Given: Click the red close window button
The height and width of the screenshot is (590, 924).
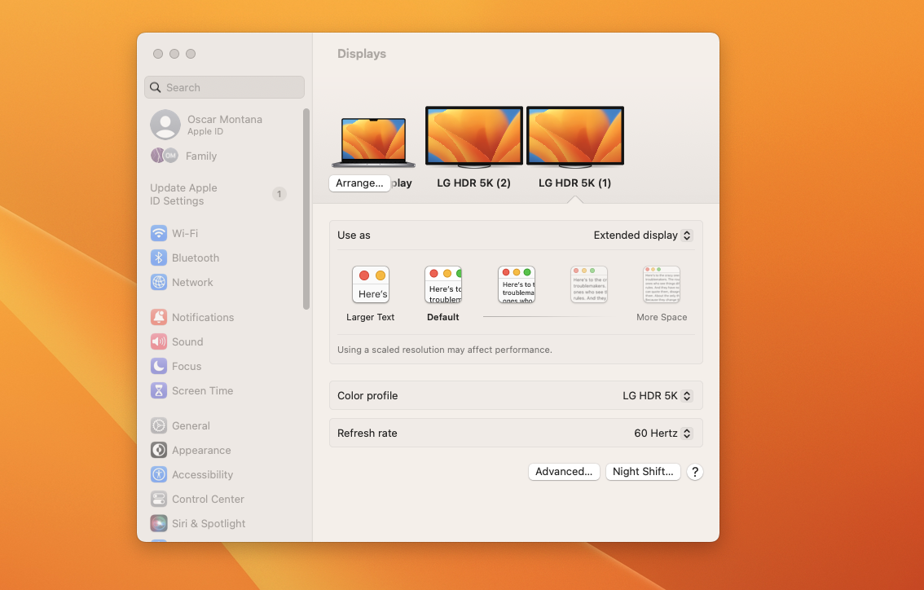Looking at the screenshot, I should 158,54.
